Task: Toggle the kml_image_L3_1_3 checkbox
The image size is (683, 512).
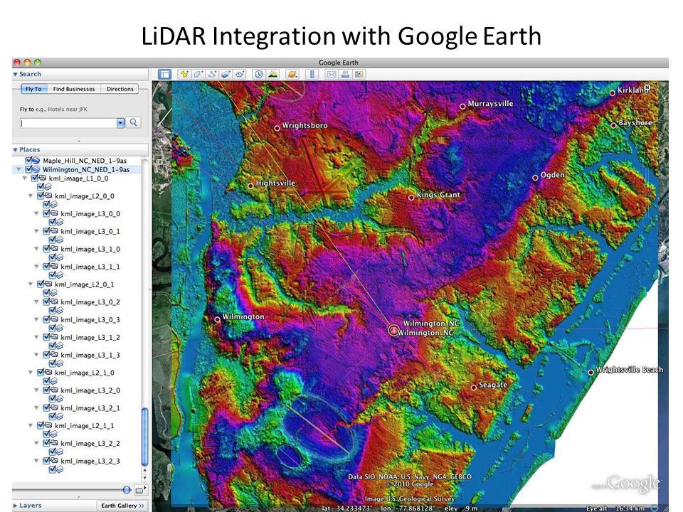Action: click(47, 355)
